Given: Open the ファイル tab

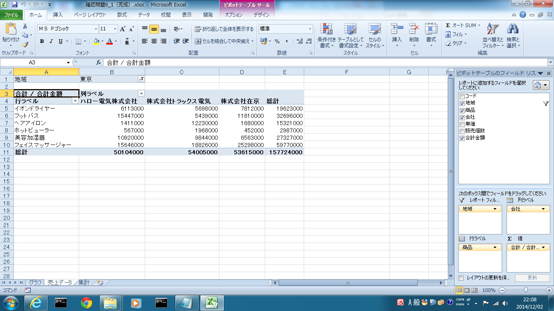Looking at the screenshot, I should 11,15.
